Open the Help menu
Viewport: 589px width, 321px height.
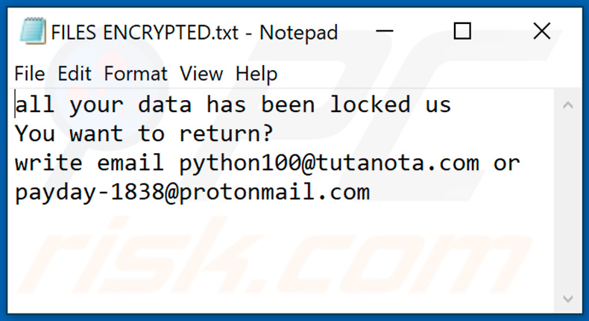click(256, 74)
